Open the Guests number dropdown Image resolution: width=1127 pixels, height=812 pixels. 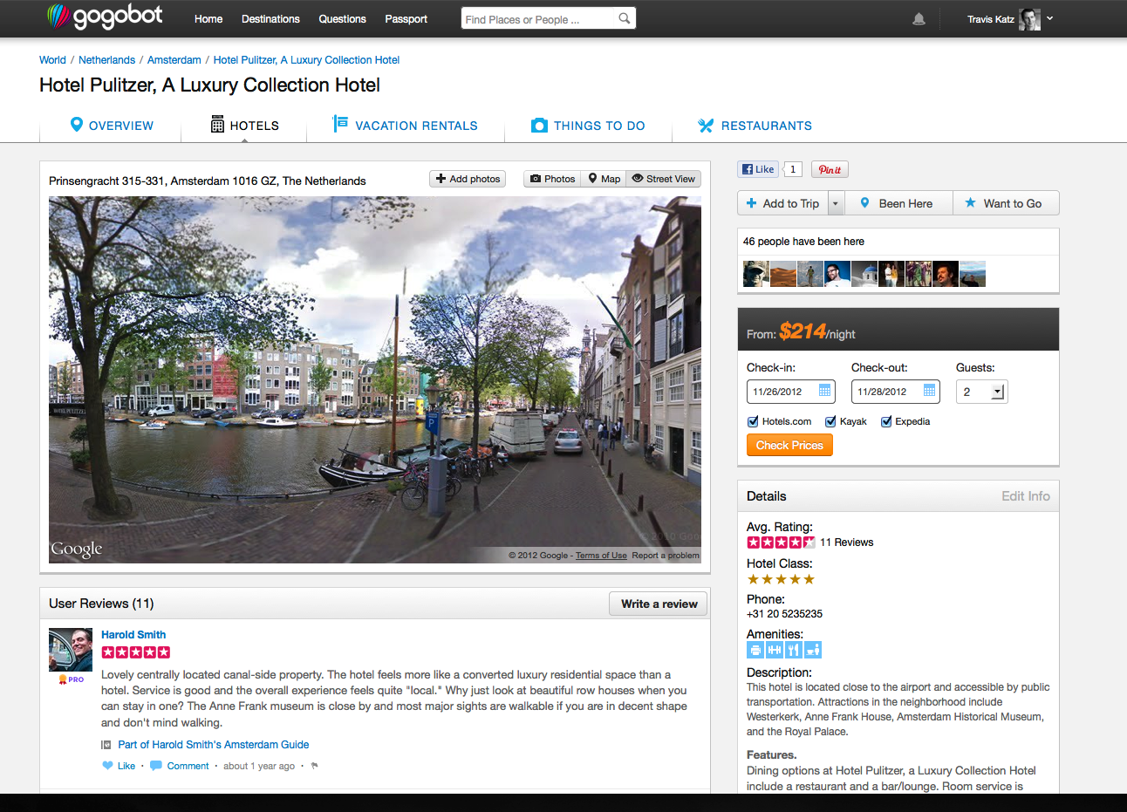click(997, 392)
